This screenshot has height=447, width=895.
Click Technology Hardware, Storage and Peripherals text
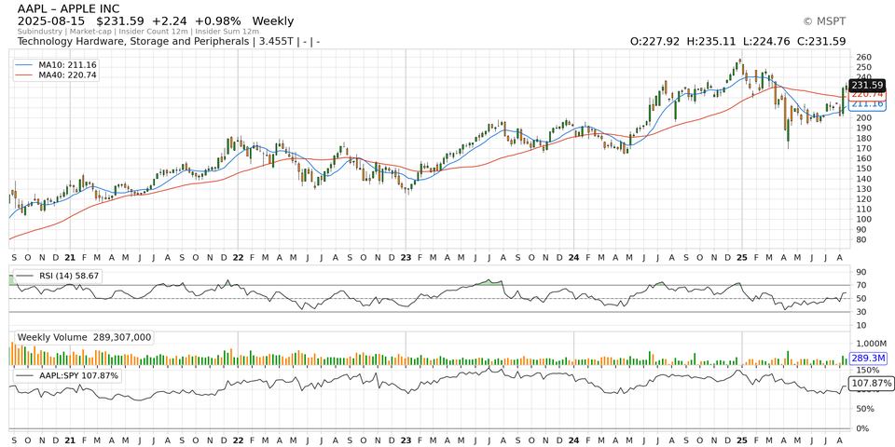click(x=133, y=42)
